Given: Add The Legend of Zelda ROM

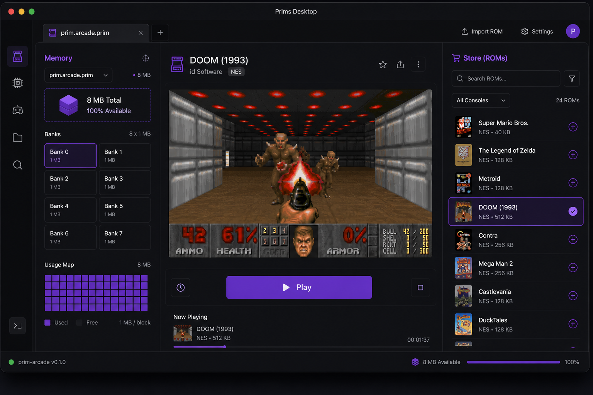Looking at the screenshot, I should (x=573, y=155).
